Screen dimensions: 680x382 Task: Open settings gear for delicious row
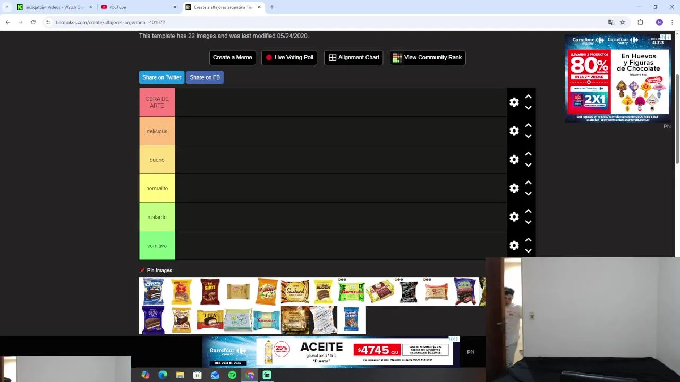coord(514,131)
